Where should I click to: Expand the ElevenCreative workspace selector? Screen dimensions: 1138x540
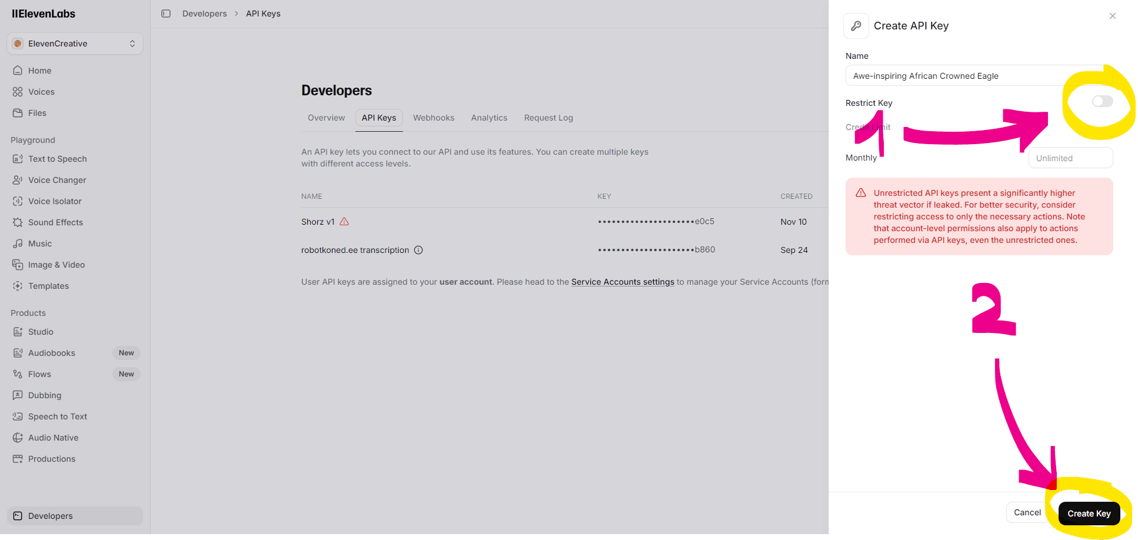coord(75,44)
